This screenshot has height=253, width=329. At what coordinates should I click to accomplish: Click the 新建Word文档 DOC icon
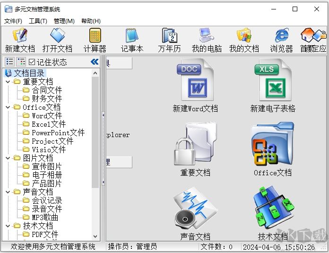[x=195, y=80]
